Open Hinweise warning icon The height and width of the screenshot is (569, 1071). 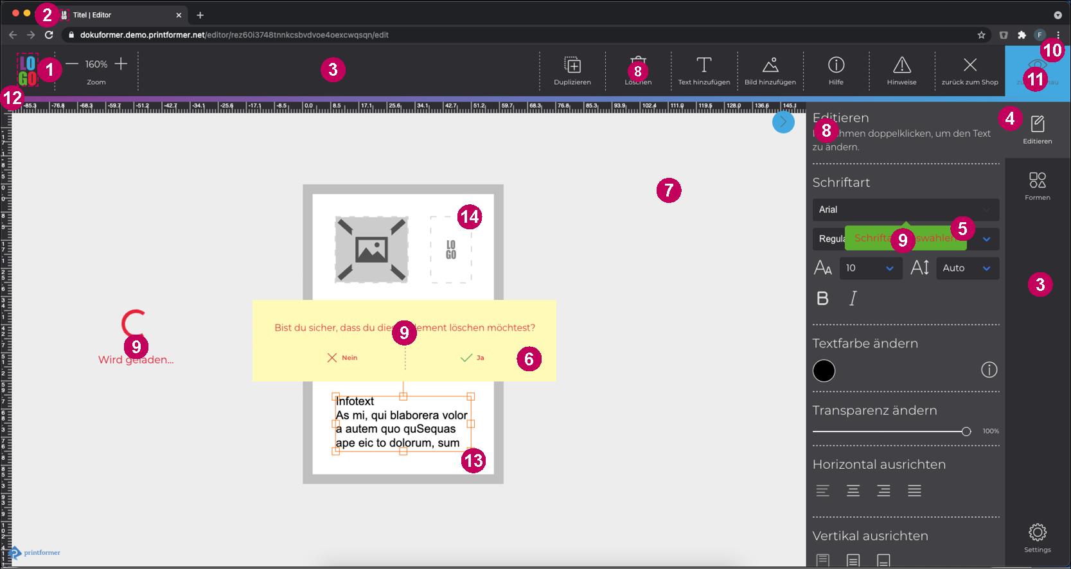901,66
